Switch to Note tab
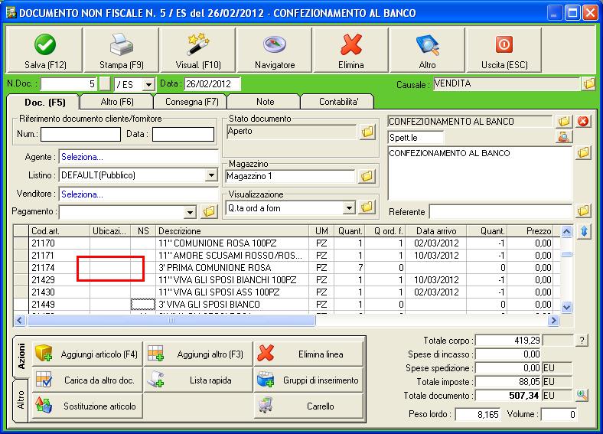The image size is (603, 434). tap(265, 102)
